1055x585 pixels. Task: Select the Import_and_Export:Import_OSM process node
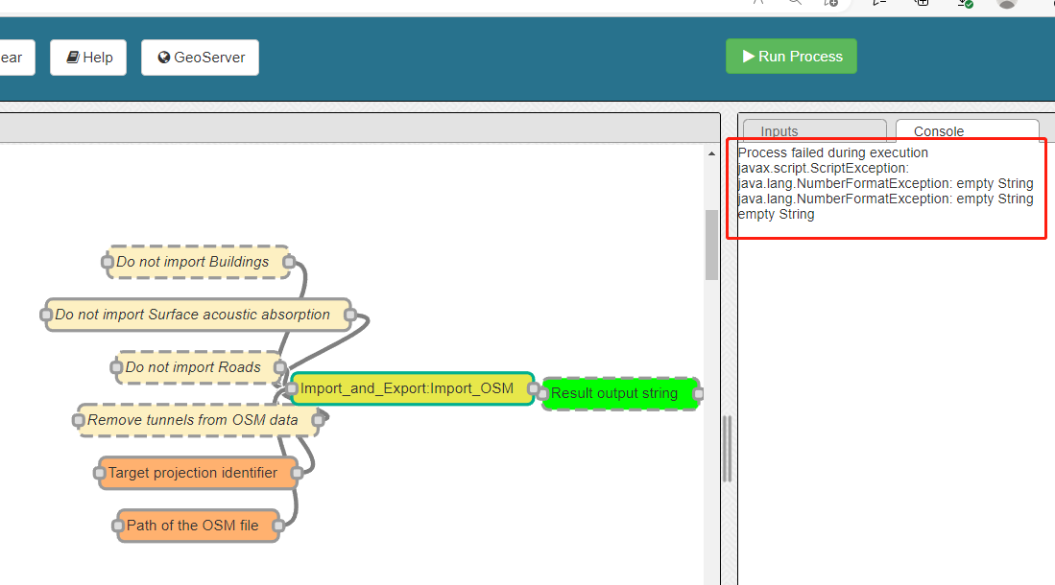coord(413,388)
